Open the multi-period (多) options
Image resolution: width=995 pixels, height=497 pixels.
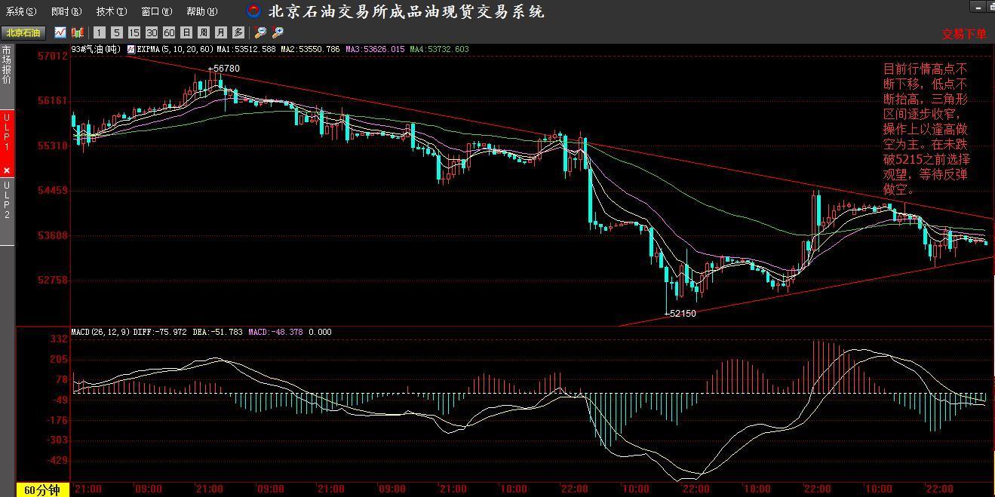(x=238, y=32)
